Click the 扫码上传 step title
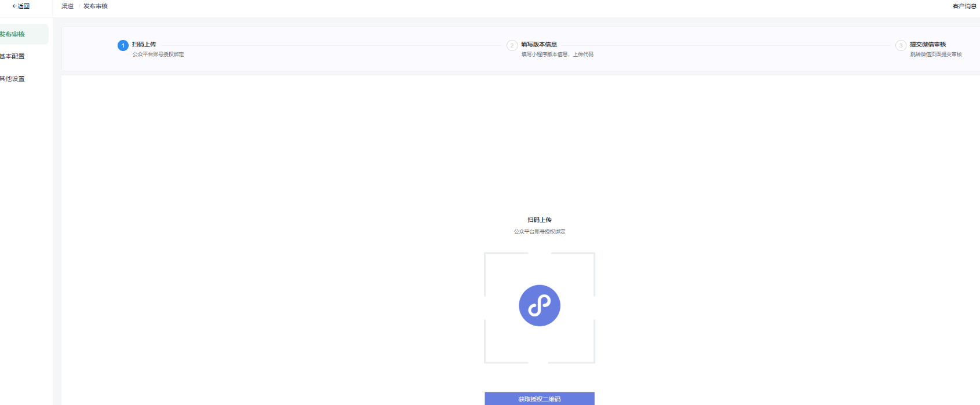Screen dimensions: 980x405 point(144,44)
